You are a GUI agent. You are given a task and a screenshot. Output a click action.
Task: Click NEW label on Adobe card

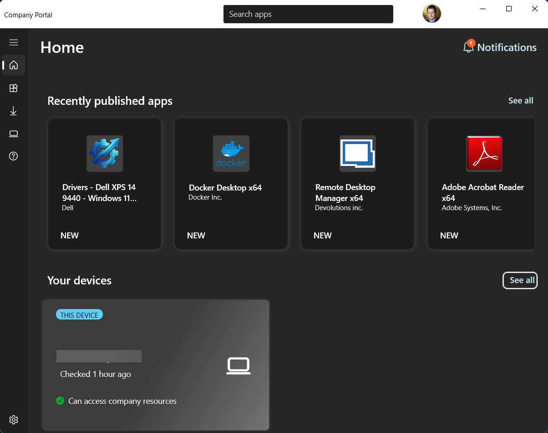tap(449, 236)
